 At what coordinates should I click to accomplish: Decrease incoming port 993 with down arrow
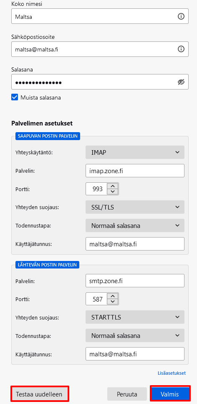point(112,192)
